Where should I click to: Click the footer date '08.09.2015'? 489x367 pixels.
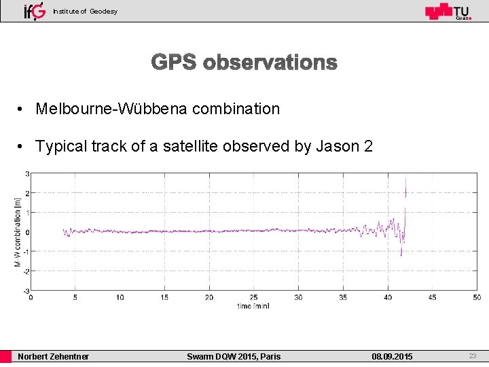pyautogui.click(x=392, y=356)
